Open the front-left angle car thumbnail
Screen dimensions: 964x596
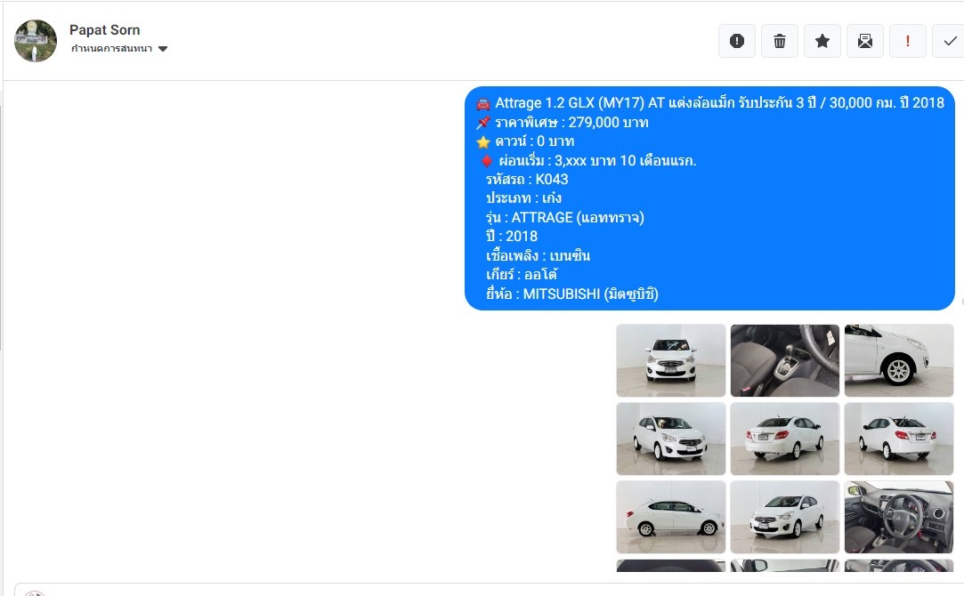(671, 439)
